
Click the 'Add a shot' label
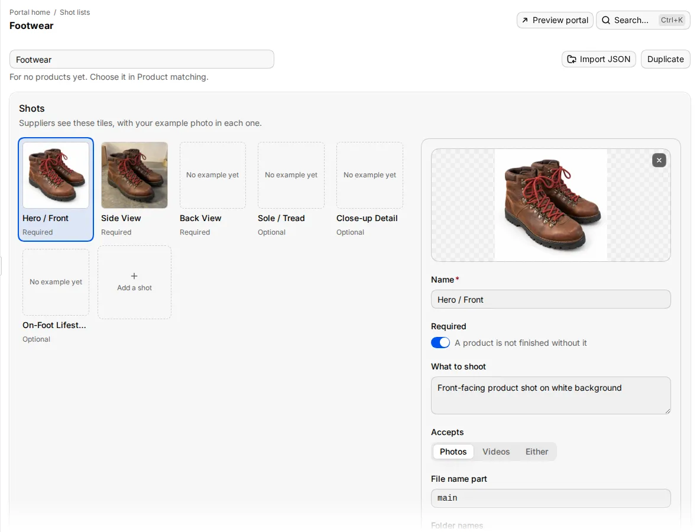pyautogui.click(x=134, y=288)
